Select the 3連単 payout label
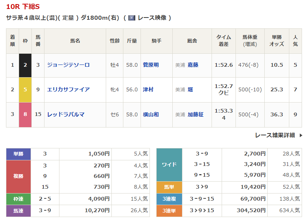The height and width of the screenshot is (220, 308). click(x=169, y=211)
